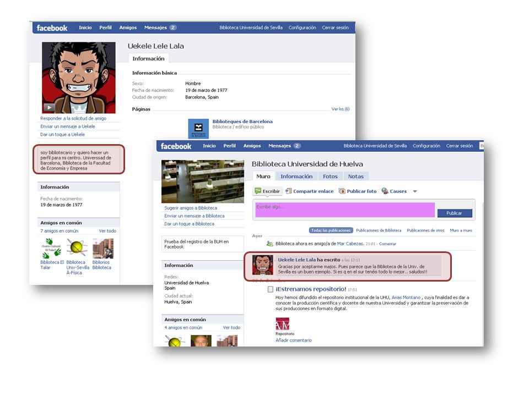Click the facebook logo in Uekele profile window
The height and width of the screenshot is (396, 529).
(52, 28)
